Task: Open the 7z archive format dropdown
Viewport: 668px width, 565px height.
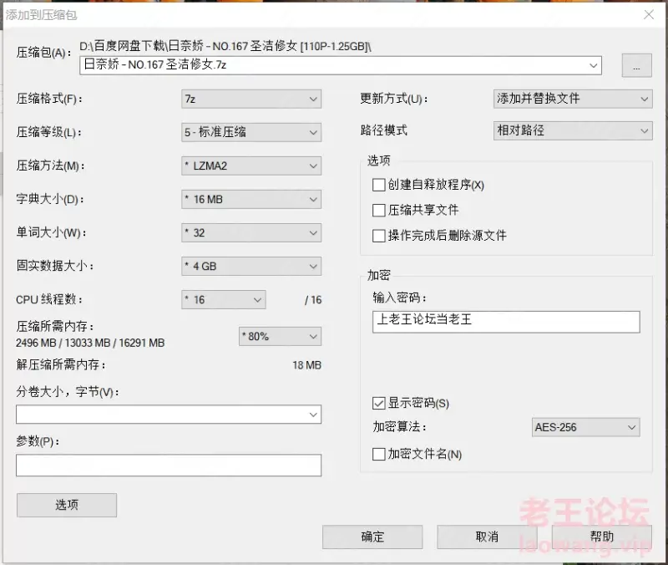Action: pos(251,99)
